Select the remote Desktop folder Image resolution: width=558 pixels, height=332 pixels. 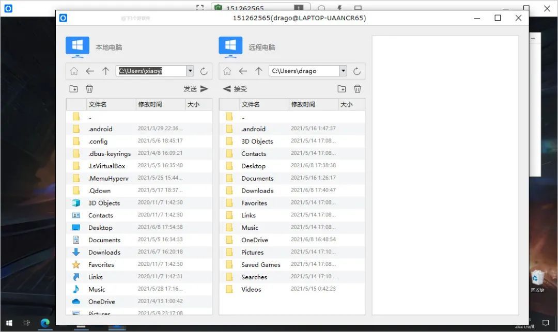coord(292,166)
